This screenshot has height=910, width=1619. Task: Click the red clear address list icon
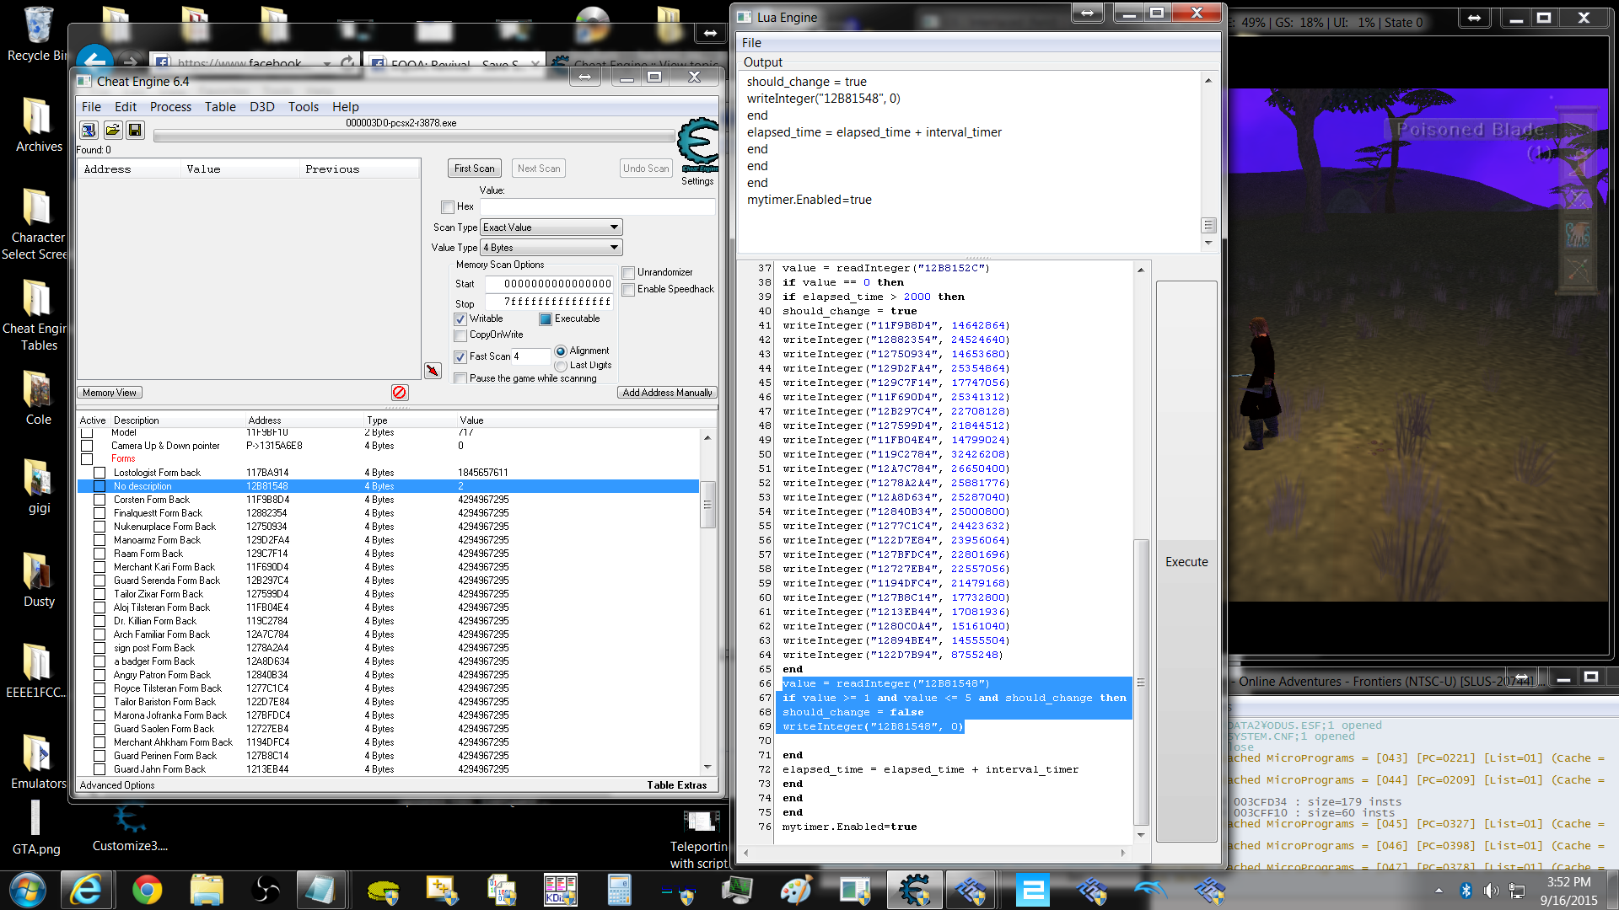400,393
